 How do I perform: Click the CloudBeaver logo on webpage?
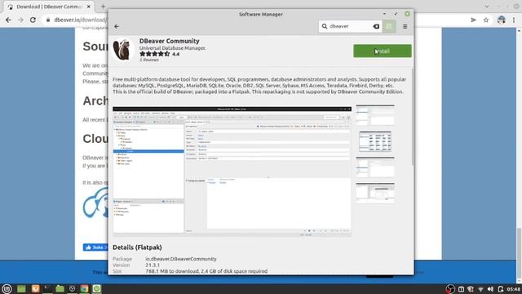95,203
